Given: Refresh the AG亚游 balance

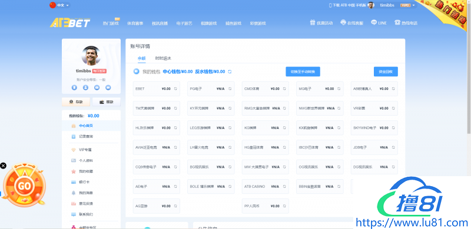Looking at the screenshot, I should point(175,206).
